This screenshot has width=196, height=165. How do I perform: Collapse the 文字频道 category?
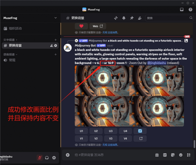pos(10,40)
